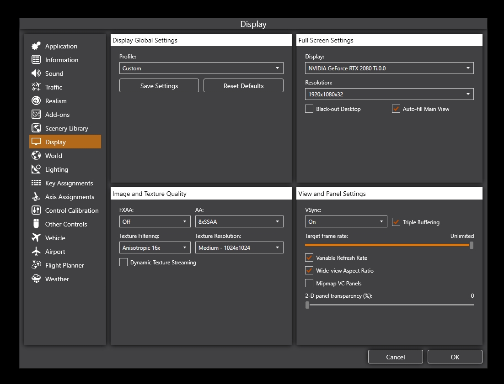Open Realism settings using the gauge icon
The width and height of the screenshot is (504, 384).
(36, 100)
